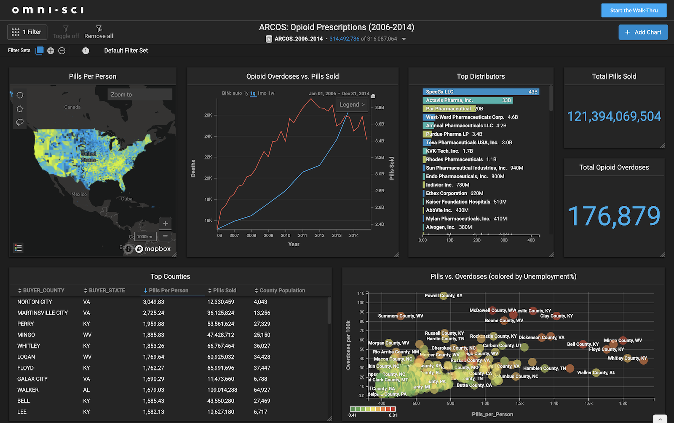Expand the Legend panel on line chart
The width and height of the screenshot is (674, 423).
tap(352, 105)
